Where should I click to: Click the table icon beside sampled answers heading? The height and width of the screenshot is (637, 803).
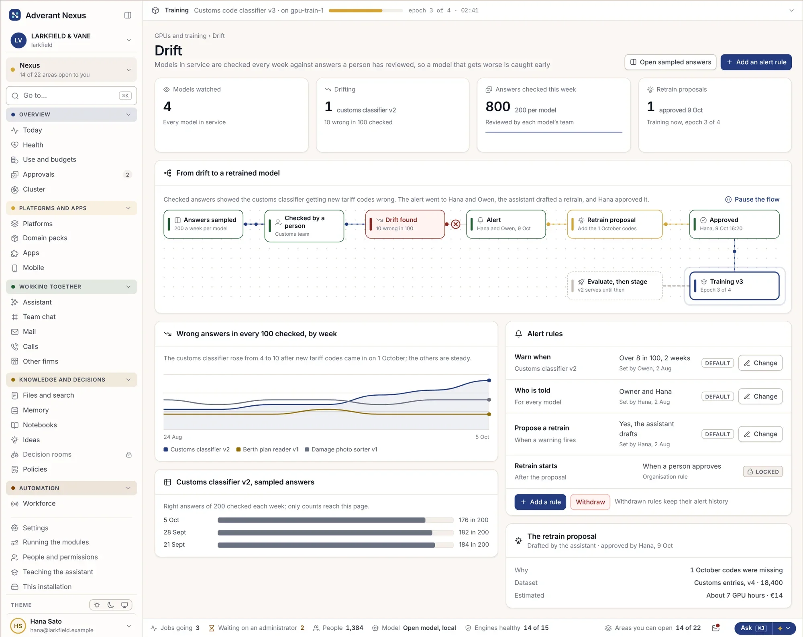[167, 482]
